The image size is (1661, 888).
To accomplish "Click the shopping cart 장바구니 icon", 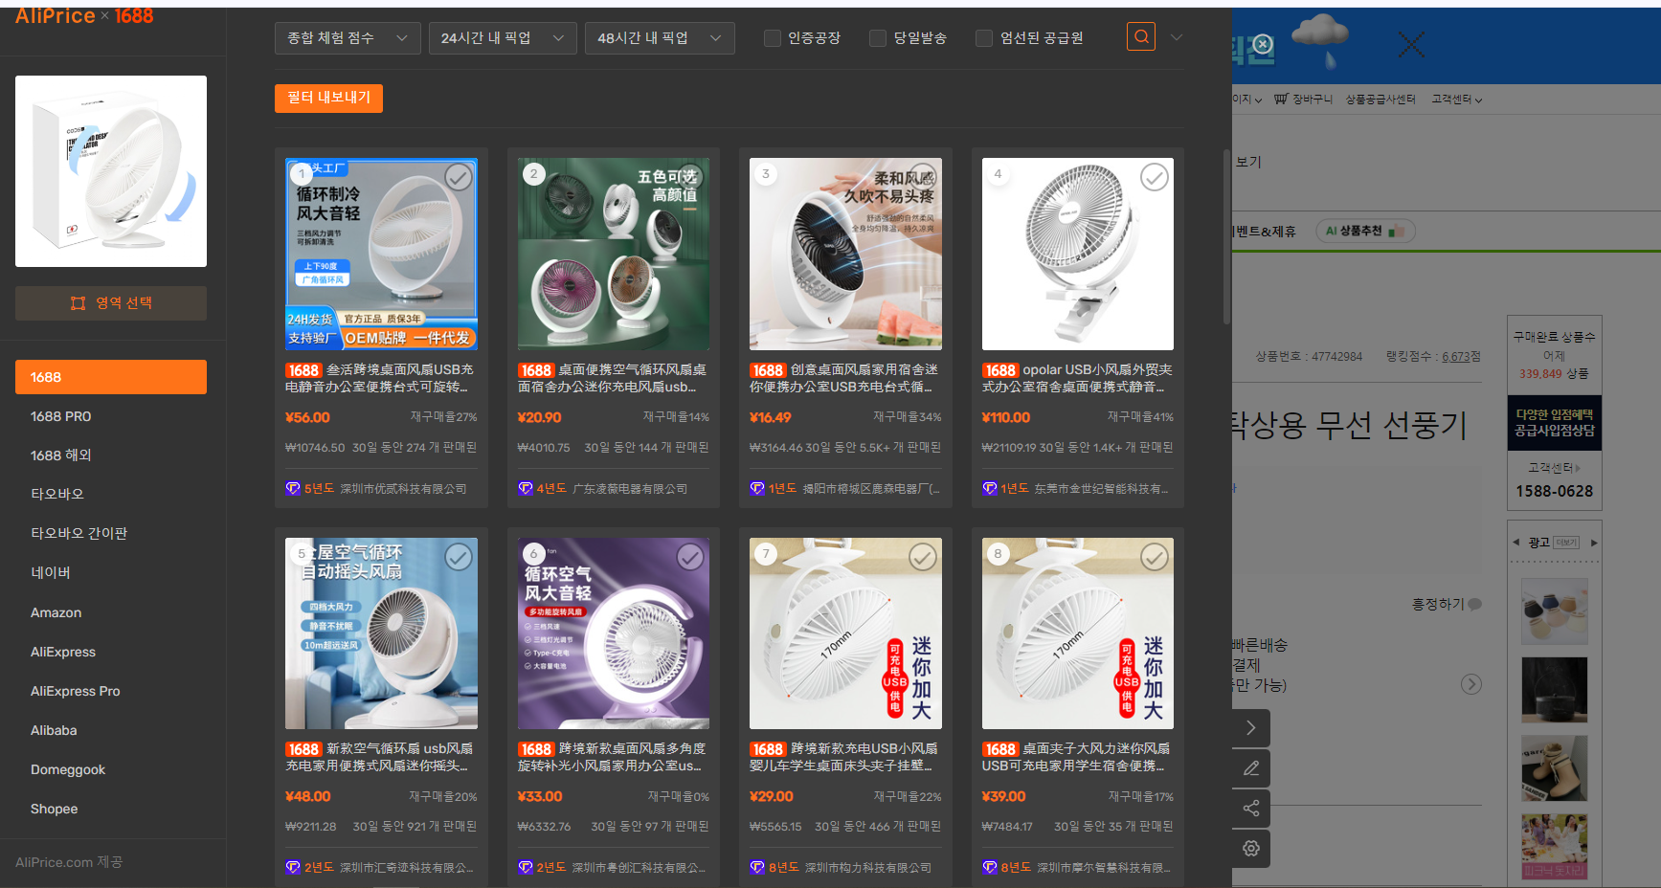I will (1281, 100).
